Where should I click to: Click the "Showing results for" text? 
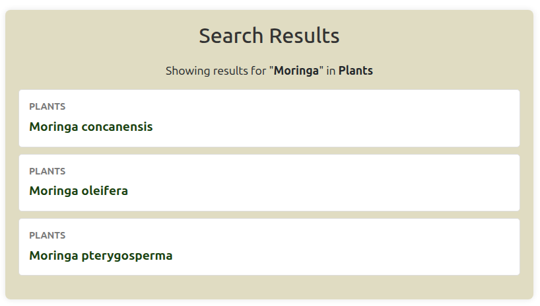click(x=216, y=71)
